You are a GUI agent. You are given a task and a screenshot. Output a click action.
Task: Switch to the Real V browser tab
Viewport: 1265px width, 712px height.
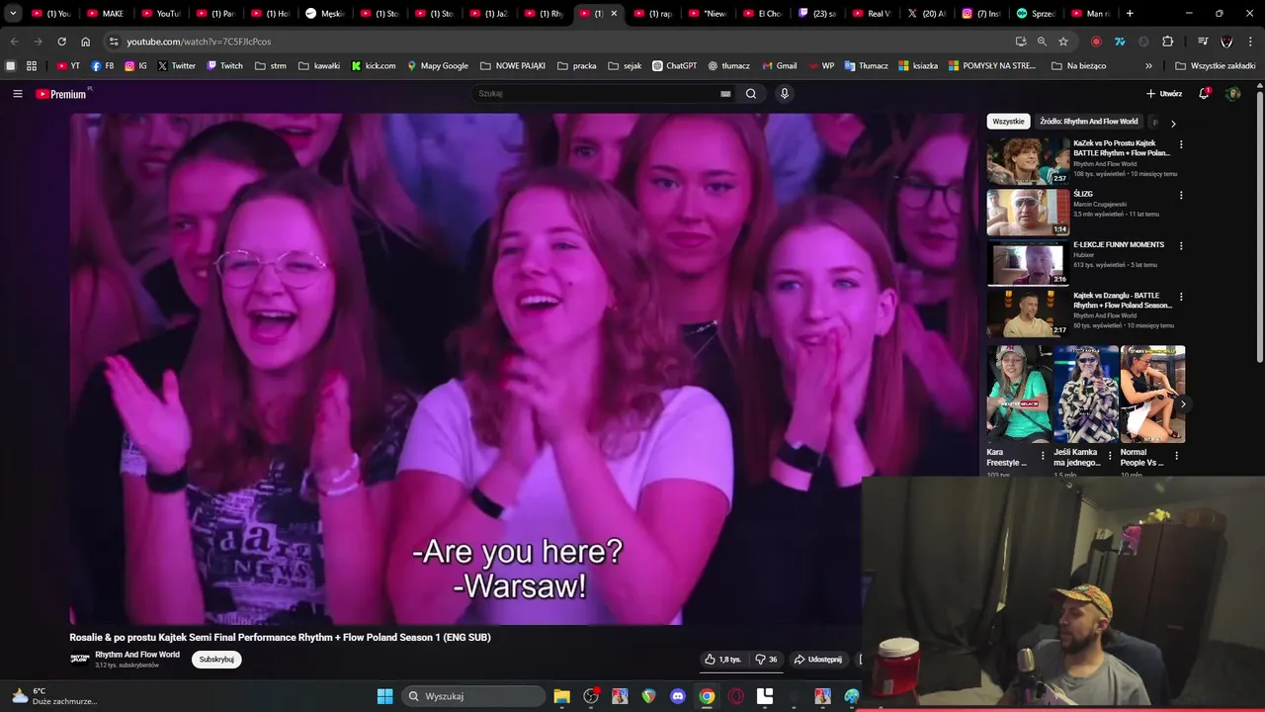[x=871, y=14]
